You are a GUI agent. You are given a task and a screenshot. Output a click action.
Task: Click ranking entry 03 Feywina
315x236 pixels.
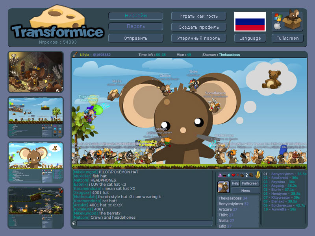pyautogui.click(x=279, y=182)
